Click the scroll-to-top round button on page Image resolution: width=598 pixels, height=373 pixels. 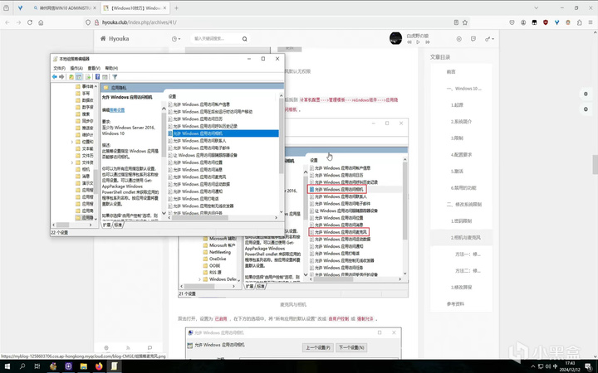pyautogui.click(x=586, y=109)
